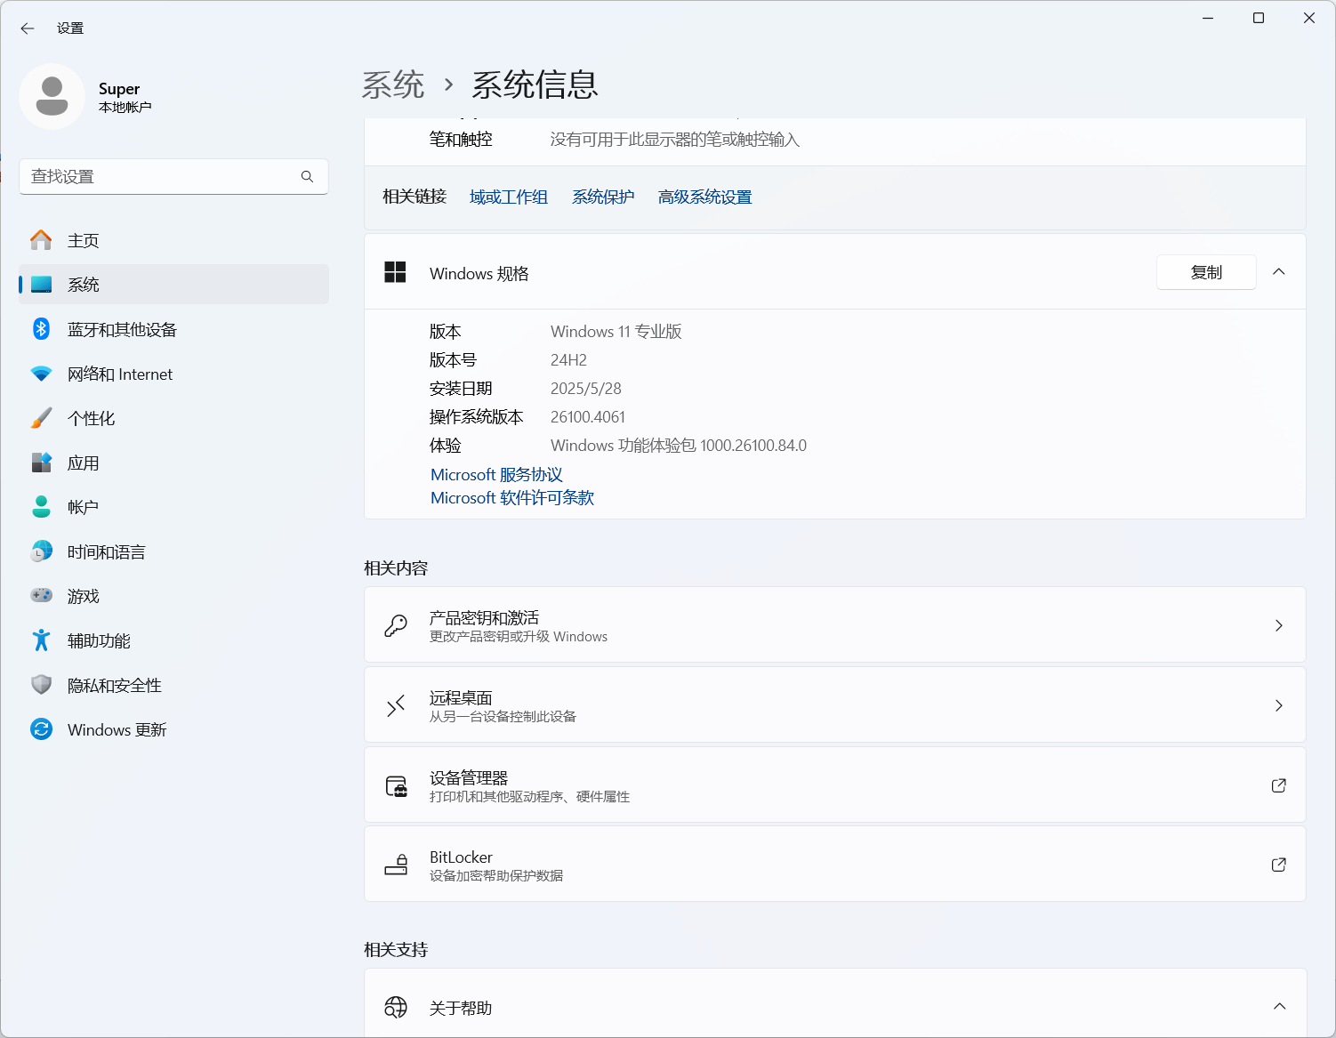Select the 个性化 personalization brush icon
This screenshot has height=1038, width=1336.
[41, 417]
